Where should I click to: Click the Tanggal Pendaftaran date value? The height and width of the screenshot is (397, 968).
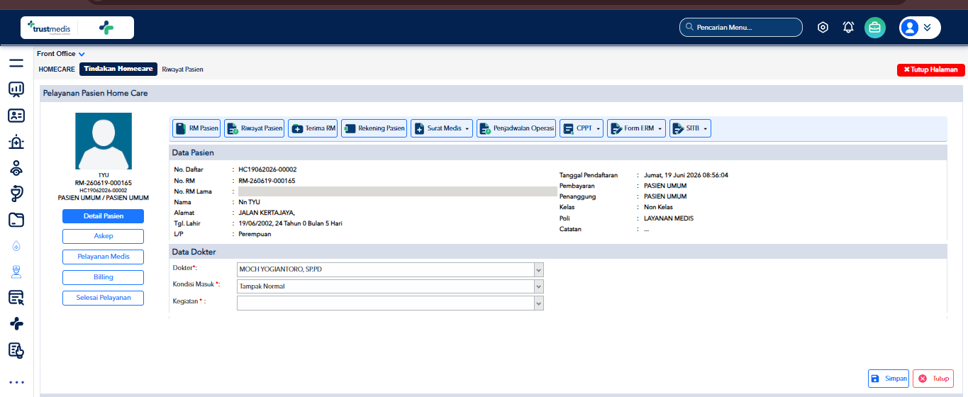(x=686, y=175)
